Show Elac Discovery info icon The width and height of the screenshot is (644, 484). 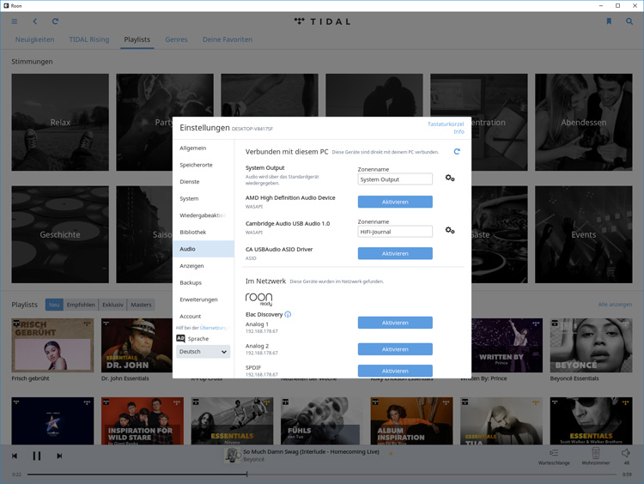click(x=288, y=314)
